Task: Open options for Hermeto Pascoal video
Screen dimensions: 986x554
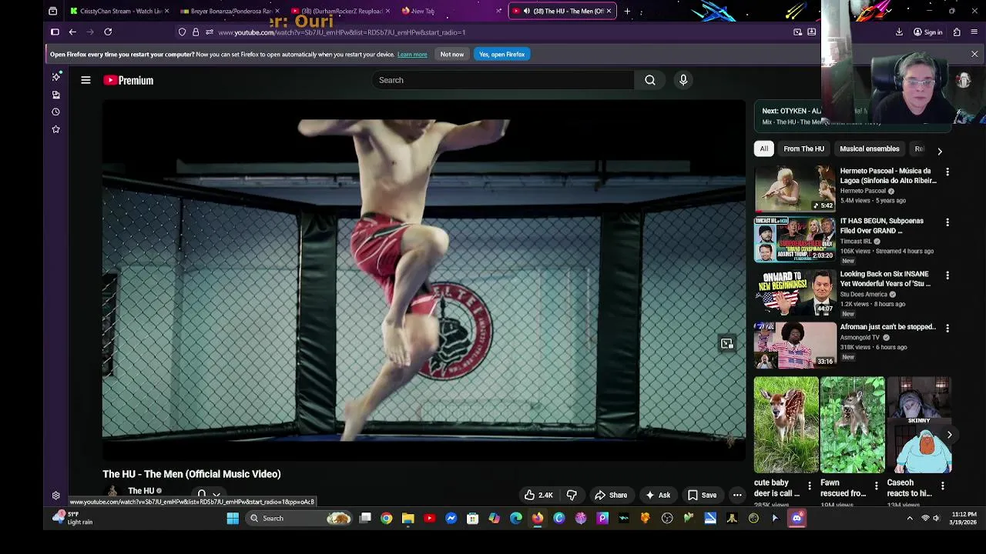Action: 947,172
